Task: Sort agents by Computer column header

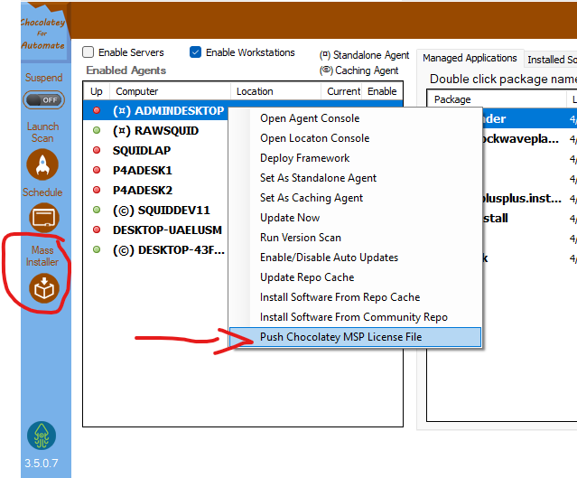Action: [x=171, y=91]
